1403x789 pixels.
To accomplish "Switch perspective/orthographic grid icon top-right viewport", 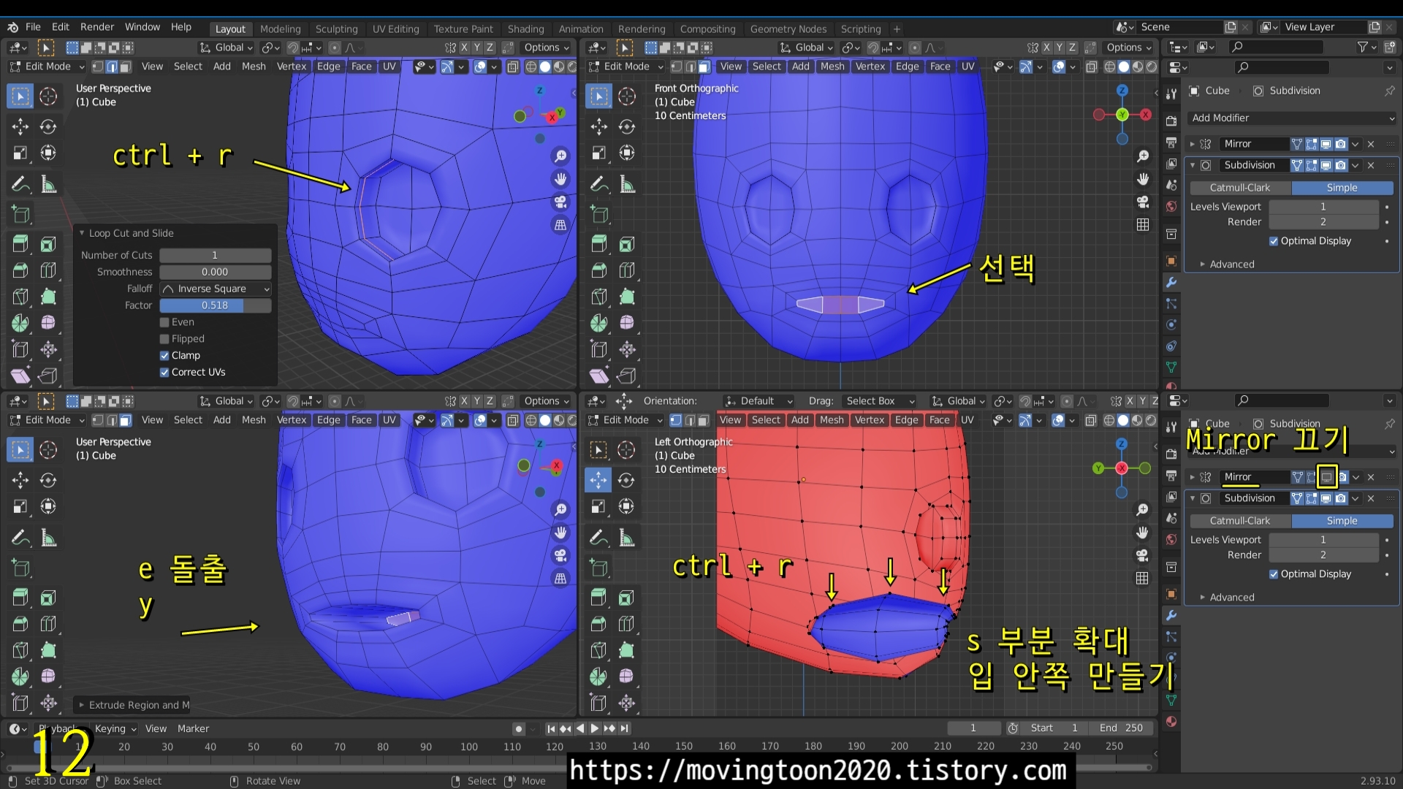I will click(x=1143, y=224).
